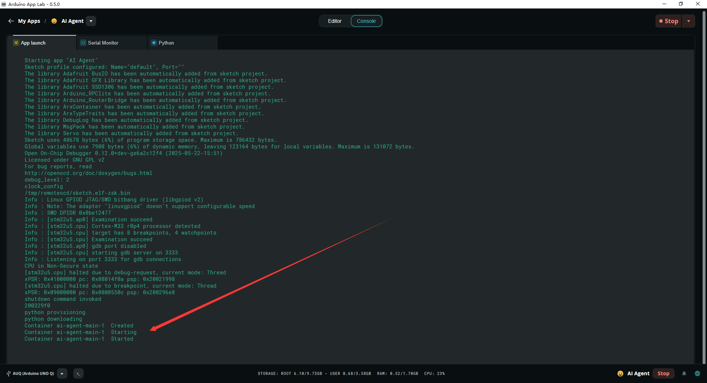This screenshot has height=383, width=707.
Task: Click the "python provisioning" log line
Action: click(55, 312)
